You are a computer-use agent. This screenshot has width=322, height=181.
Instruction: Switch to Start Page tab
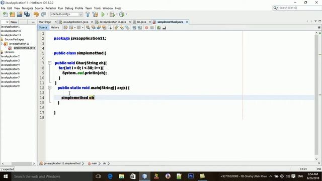point(45,22)
